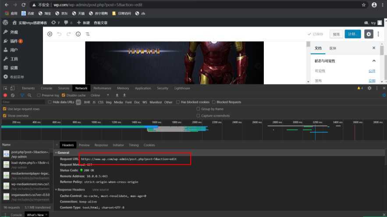Open block navigation list icon
The width and height of the screenshot is (387, 217).
[88, 34]
